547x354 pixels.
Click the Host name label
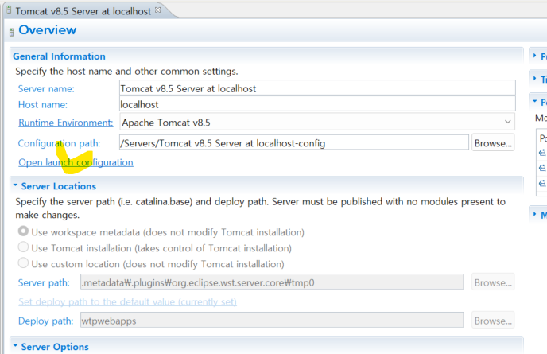tap(43, 104)
